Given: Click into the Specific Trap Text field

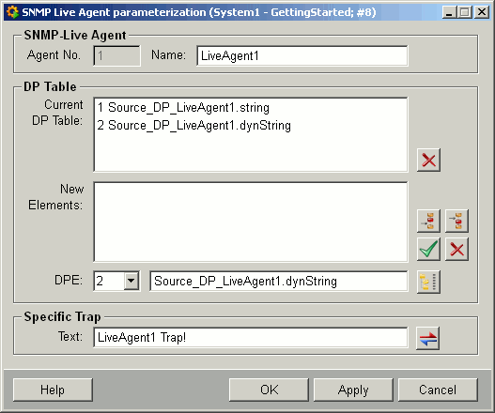Looking at the screenshot, I should coord(251,337).
